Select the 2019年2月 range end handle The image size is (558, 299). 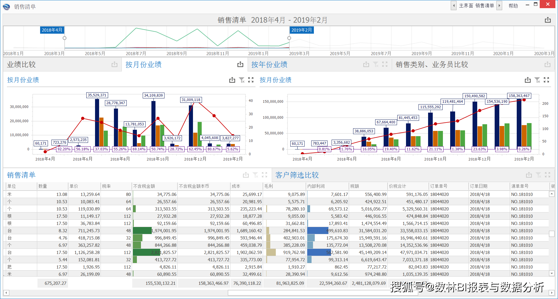click(289, 38)
